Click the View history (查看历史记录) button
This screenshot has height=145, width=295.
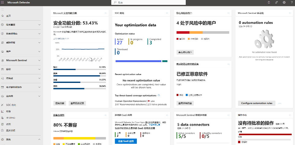click(x=77, y=103)
